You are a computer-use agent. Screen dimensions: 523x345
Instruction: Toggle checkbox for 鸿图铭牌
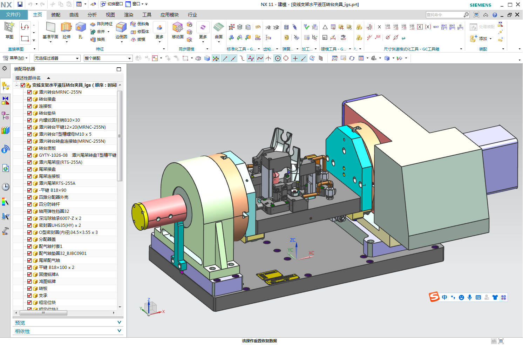click(29, 282)
